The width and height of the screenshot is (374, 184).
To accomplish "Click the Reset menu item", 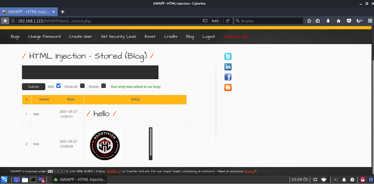I will click(x=150, y=36).
